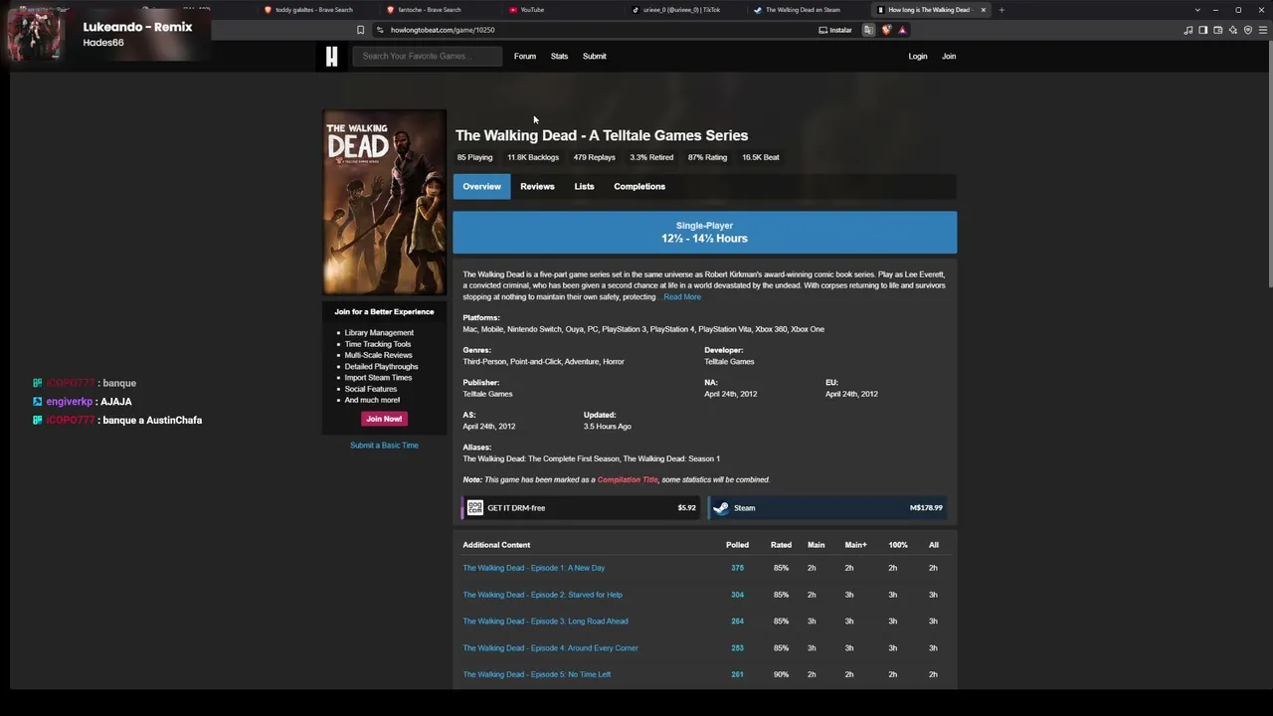
Task: Click the Polled column header
Action: click(737, 545)
